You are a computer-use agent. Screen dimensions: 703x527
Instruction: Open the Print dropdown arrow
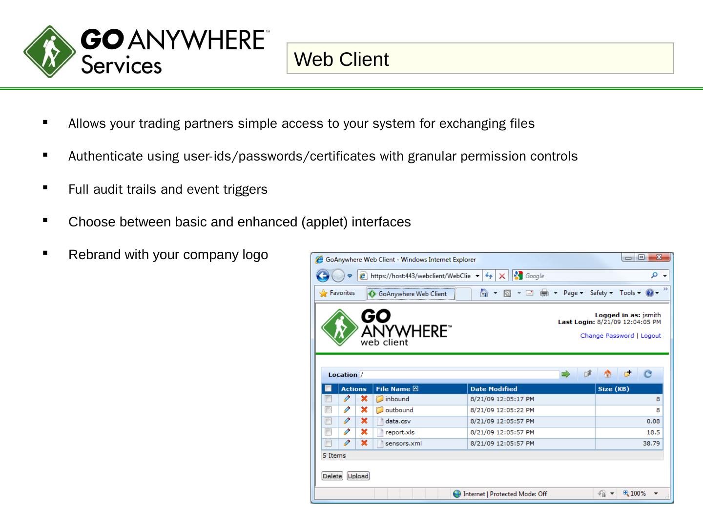[556, 293]
